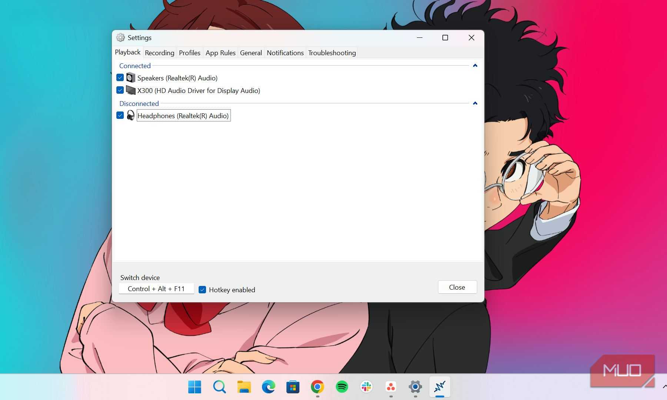Select Headphones (Realtek(R) Audio) row text
The image size is (667, 400).
tap(183, 116)
